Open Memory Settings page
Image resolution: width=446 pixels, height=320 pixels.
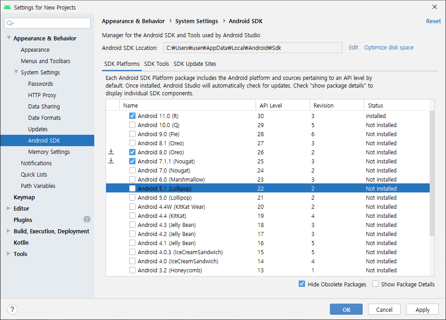(x=49, y=152)
